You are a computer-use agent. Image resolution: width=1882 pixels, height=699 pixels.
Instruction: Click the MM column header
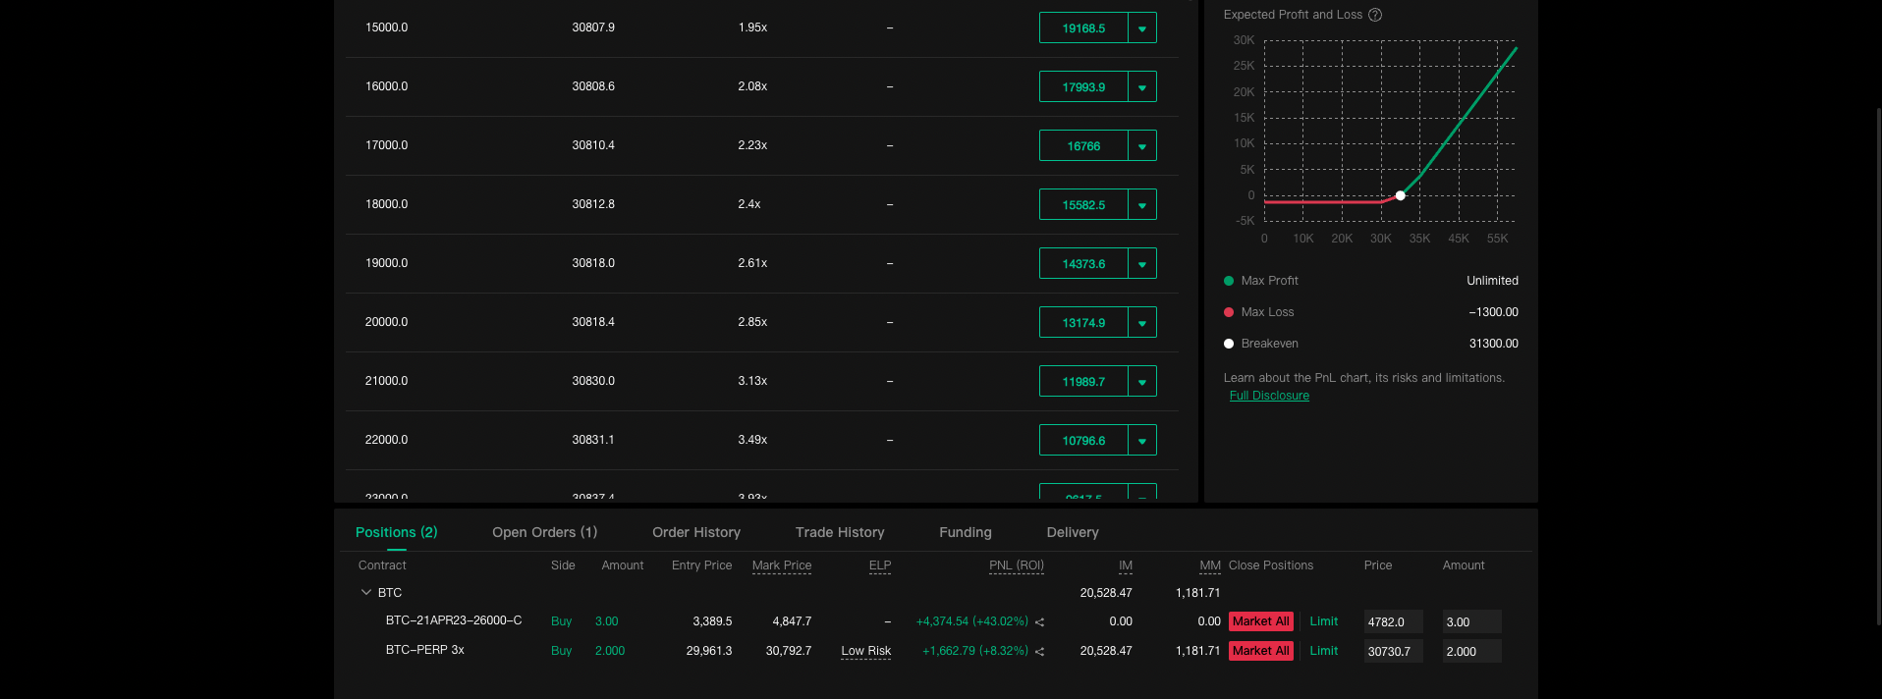point(1210,565)
